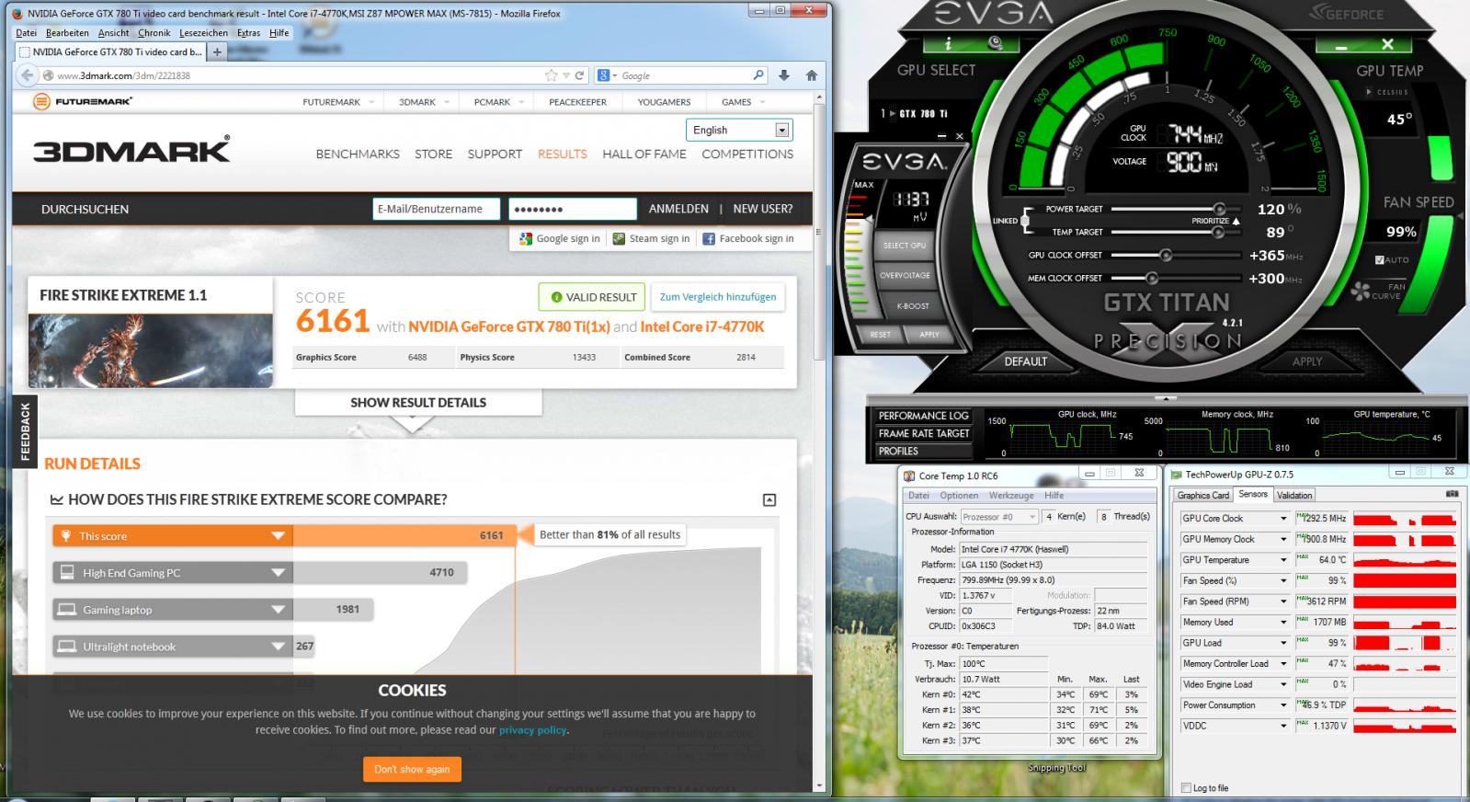1470x802 pixels.
Task: Switch to Graphics Card tab in GPU-Z
Action: 1202,495
